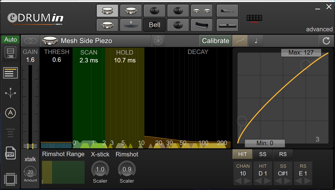Viewport: 335px width, 190px height.
Task: Open the PDF manual icon
Action: [x=10, y=153]
